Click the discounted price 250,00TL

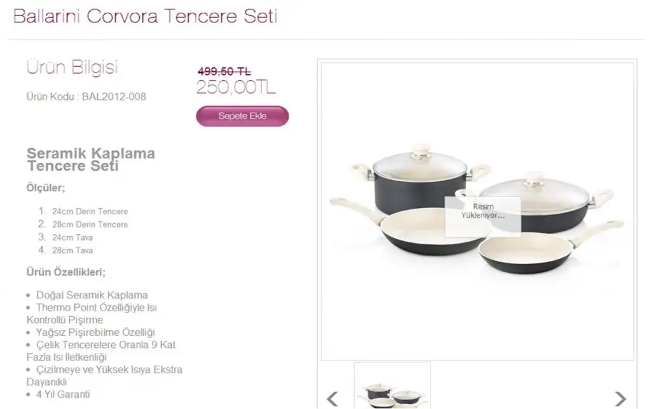point(236,87)
